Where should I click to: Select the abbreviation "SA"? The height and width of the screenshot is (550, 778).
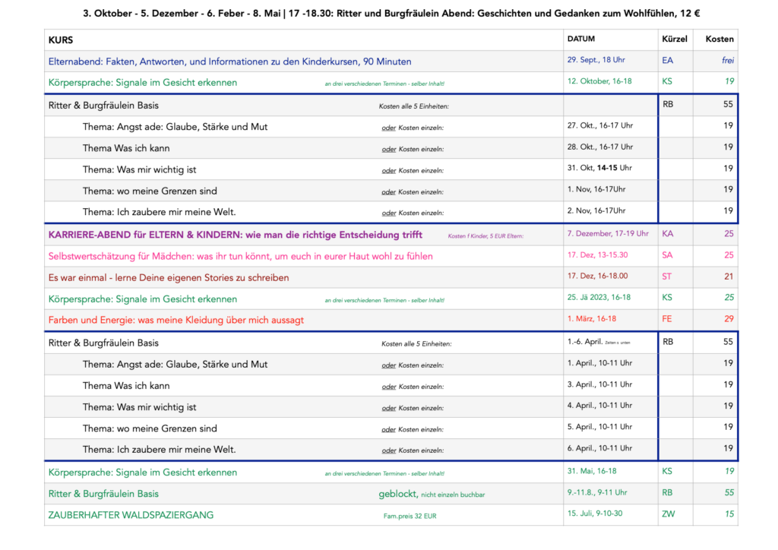point(667,255)
